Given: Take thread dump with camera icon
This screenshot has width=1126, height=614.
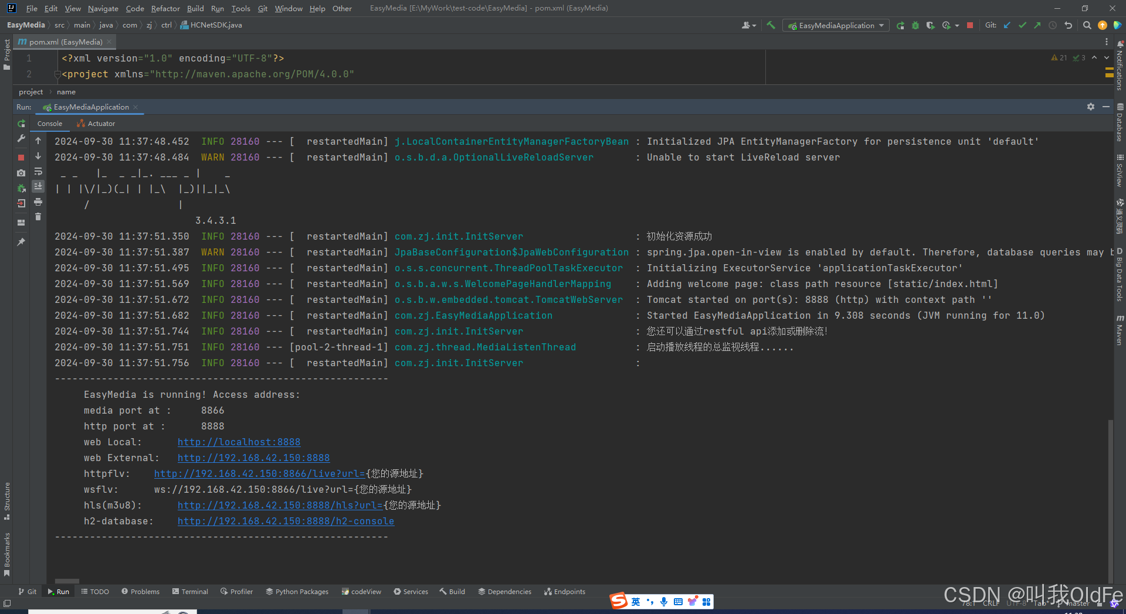Looking at the screenshot, I should 21,173.
